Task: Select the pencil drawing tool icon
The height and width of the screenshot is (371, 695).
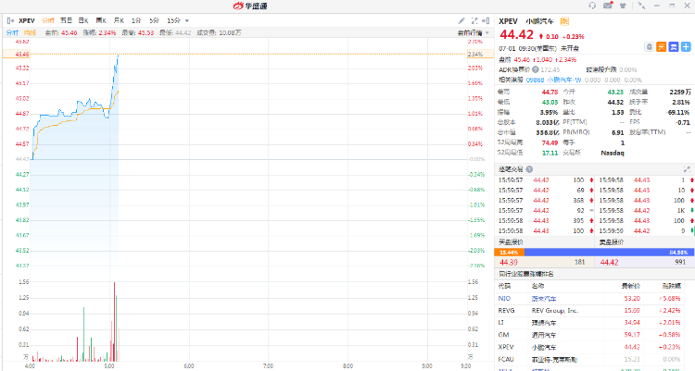Action: [x=461, y=20]
